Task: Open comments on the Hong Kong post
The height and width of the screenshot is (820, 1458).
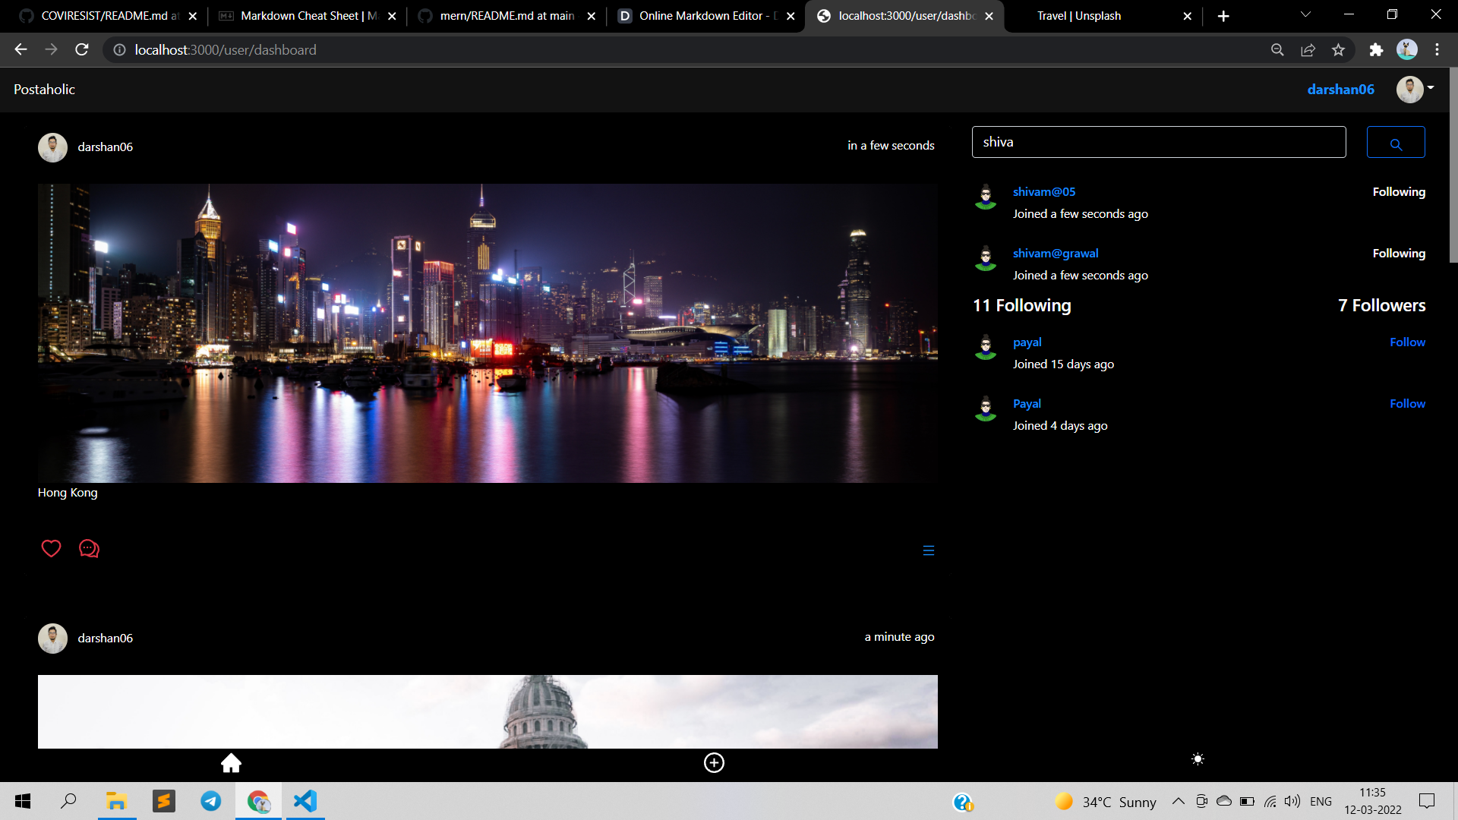Action: coord(89,548)
